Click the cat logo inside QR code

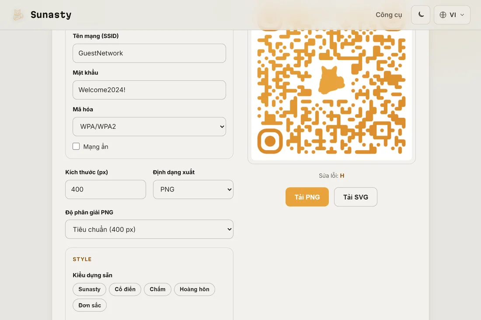click(x=331, y=80)
